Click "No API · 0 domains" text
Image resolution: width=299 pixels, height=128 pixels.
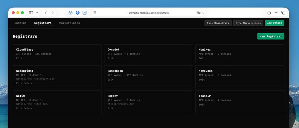tap(29, 75)
